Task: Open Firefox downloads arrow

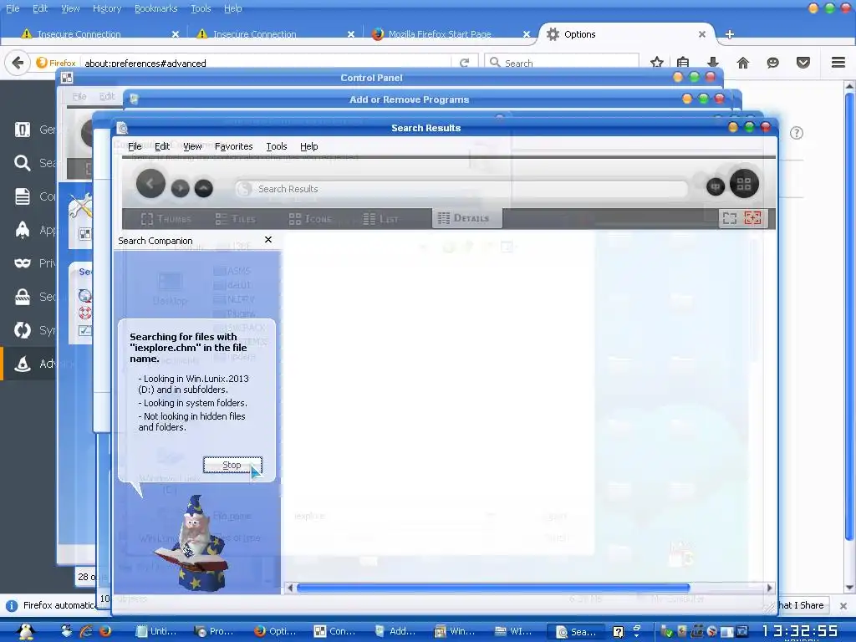Action: (x=713, y=62)
